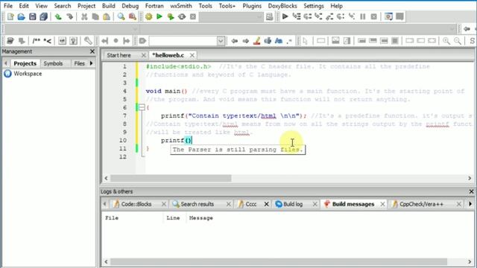
Task: Click line number 7 in the gutter
Action: click(124, 115)
